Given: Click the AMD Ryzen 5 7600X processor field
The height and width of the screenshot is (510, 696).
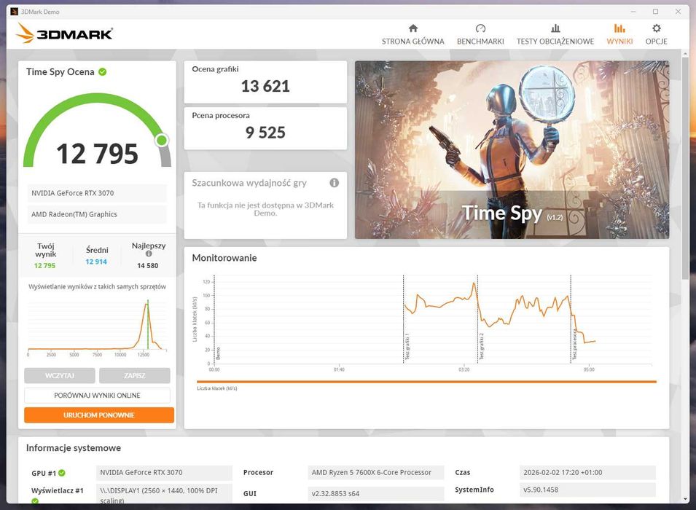Looking at the screenshot, I should pos(376,473).
